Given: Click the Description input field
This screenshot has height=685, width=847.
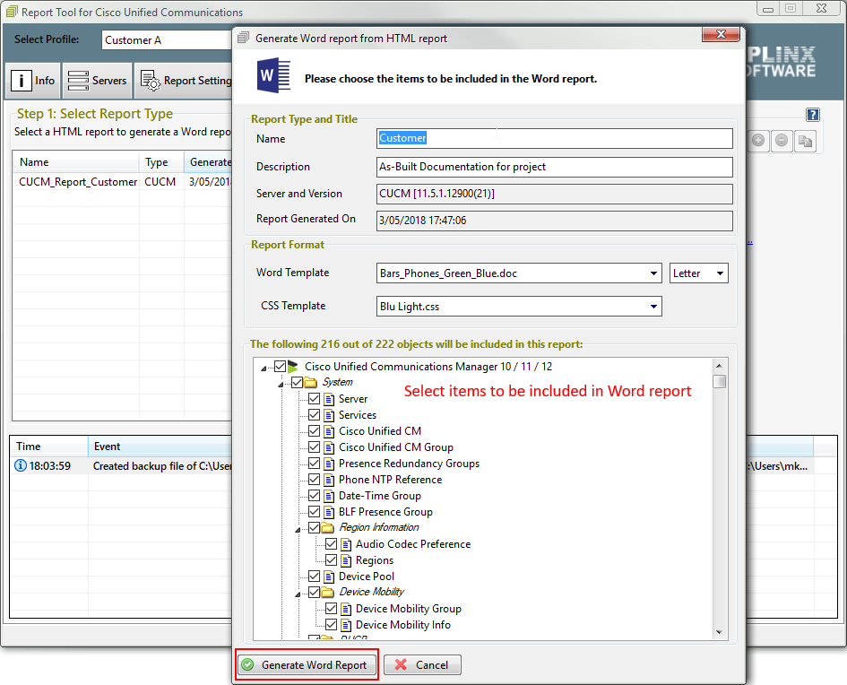Looking at the screenshot, I should coord(554,167).
